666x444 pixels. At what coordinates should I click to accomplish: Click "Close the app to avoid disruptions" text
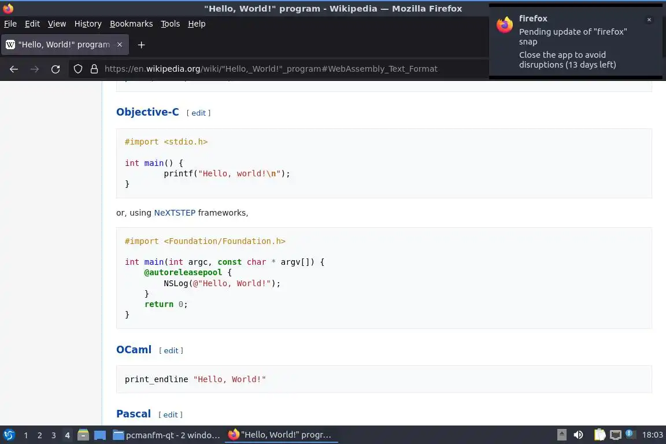point(568,60)
